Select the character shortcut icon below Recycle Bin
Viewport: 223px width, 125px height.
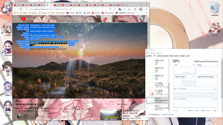[215, 29]
